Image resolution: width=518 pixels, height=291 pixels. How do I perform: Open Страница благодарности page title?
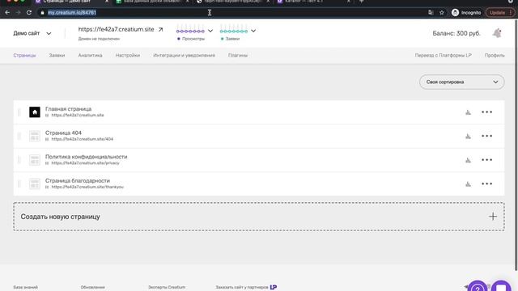(x=78, y=181)
